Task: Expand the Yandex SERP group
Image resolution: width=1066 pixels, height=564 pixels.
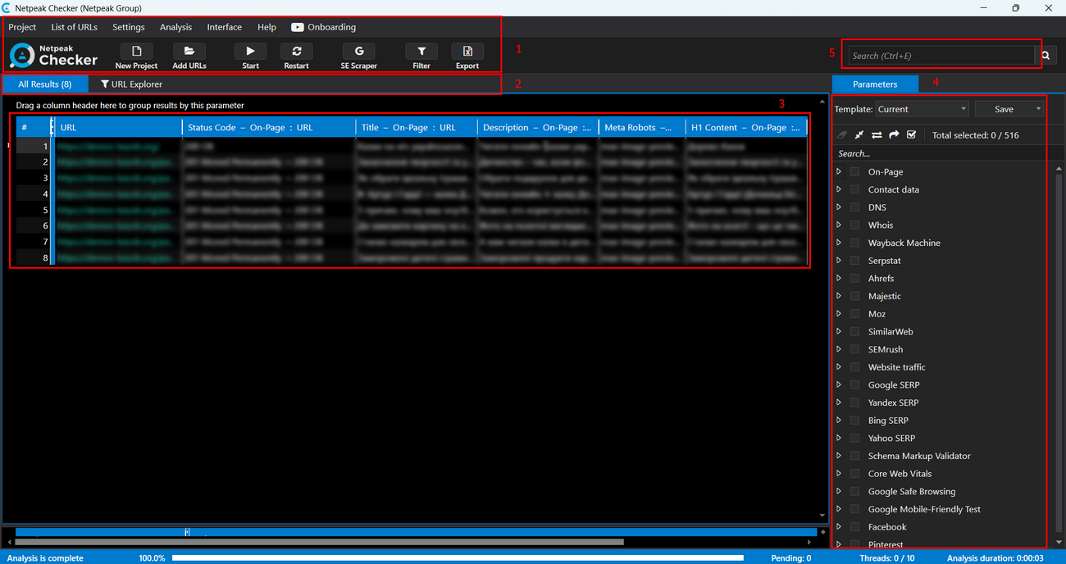Action: point(839,403)
